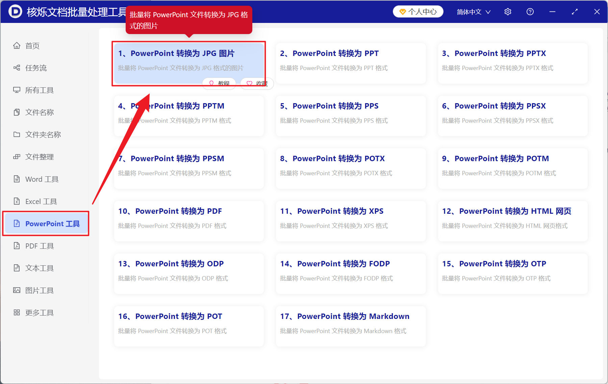The height and width of the screenshot is (384, 608).
Task: Click the PDF 工具 icon
Action: [17, 246]
